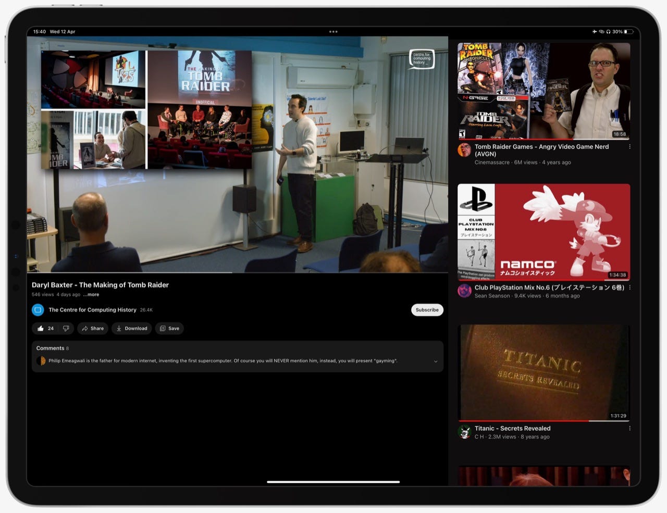Expand the comments section chevron
Image resolution: width=667 pixels, height=513 pixels.
tap(436, 361)
